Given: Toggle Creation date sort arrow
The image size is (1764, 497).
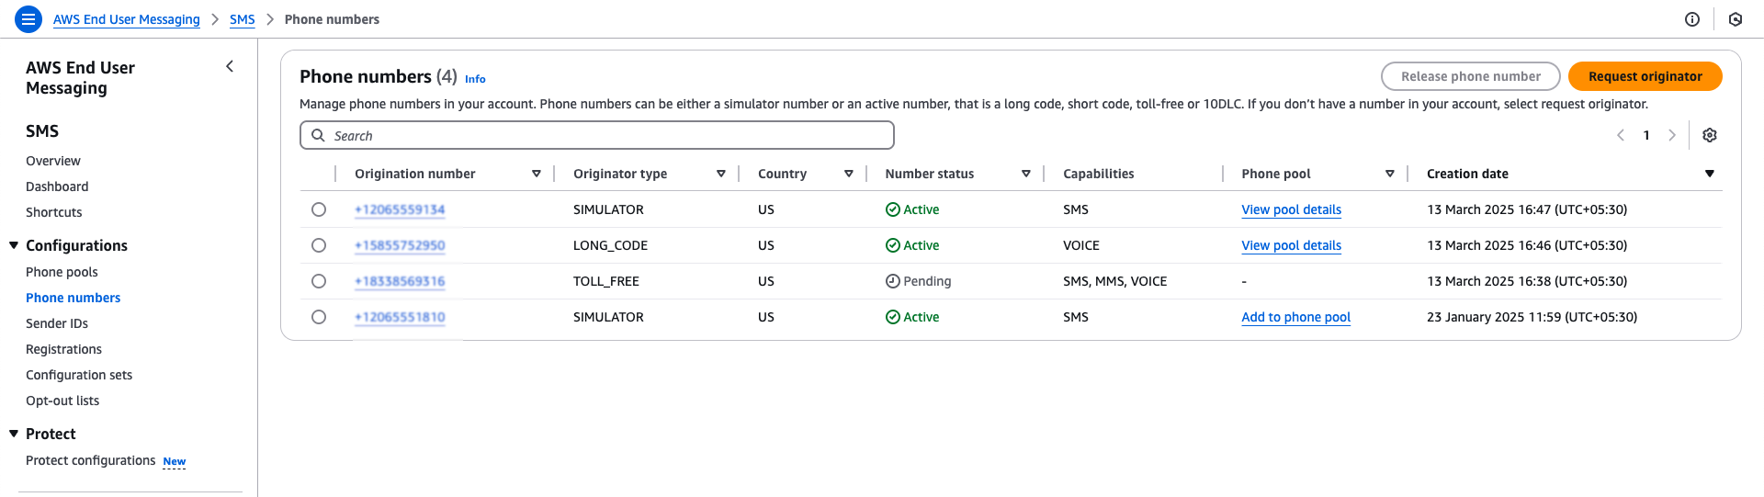Looking at the screenshot, I should 1710,174.
